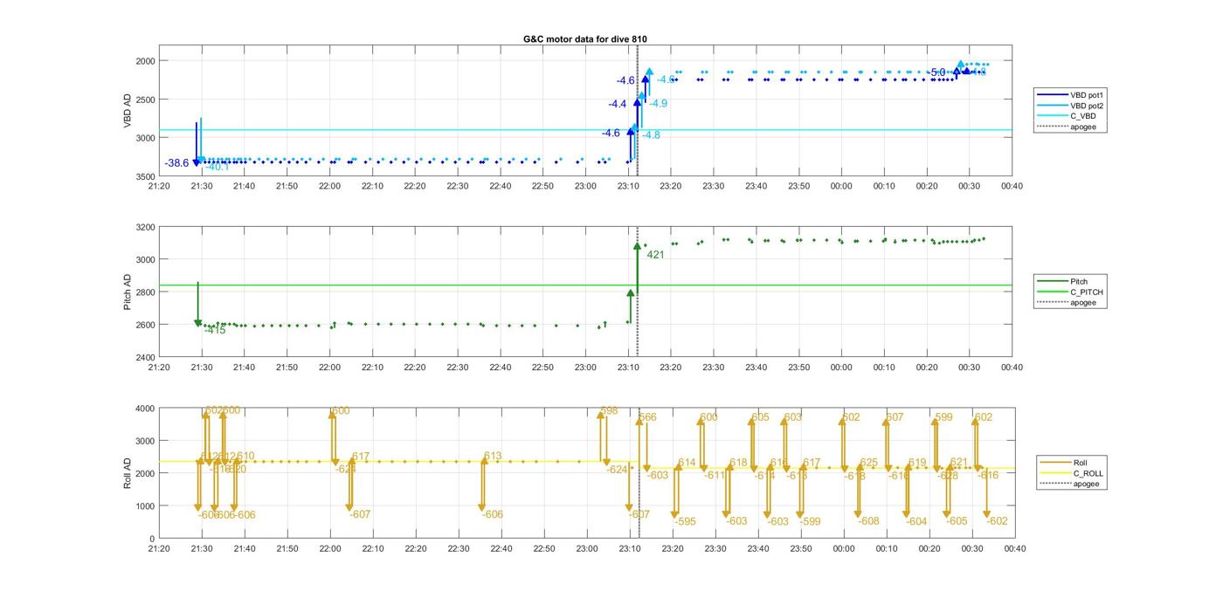The width and height of the screenshot is (1223, 605).
Task: Click the "-40.1" VBD data label
Action: [x=218, y=167]
